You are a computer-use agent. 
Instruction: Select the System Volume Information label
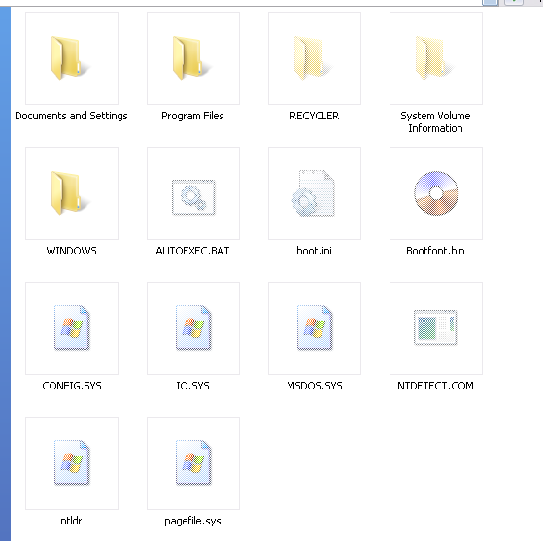click(x=435, y=122)
